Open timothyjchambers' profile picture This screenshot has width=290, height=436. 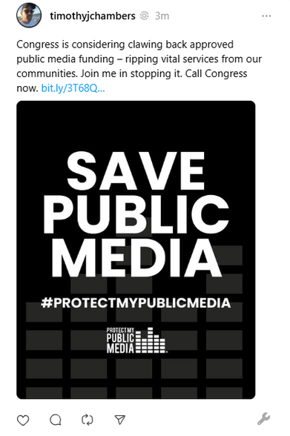pos(29,16)
